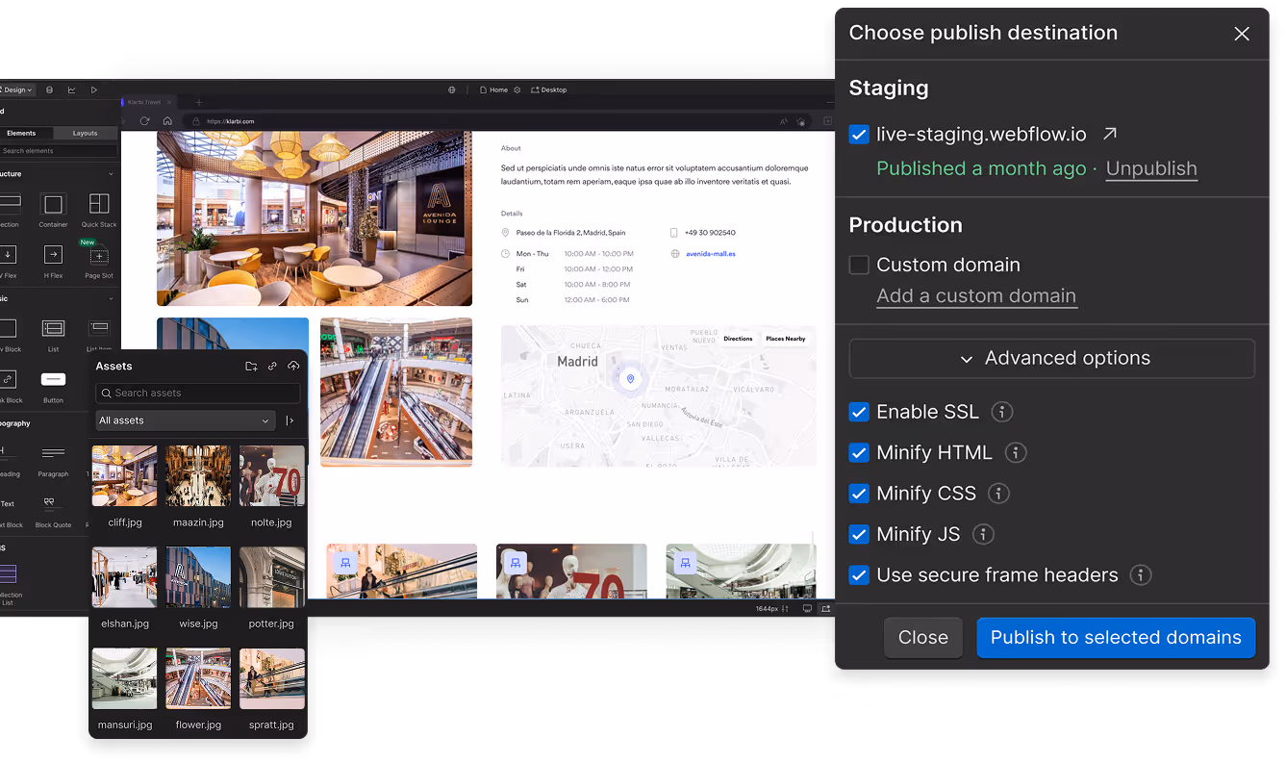
Task: Check the Custom domain checkbox
Action: tap(859, 265)
